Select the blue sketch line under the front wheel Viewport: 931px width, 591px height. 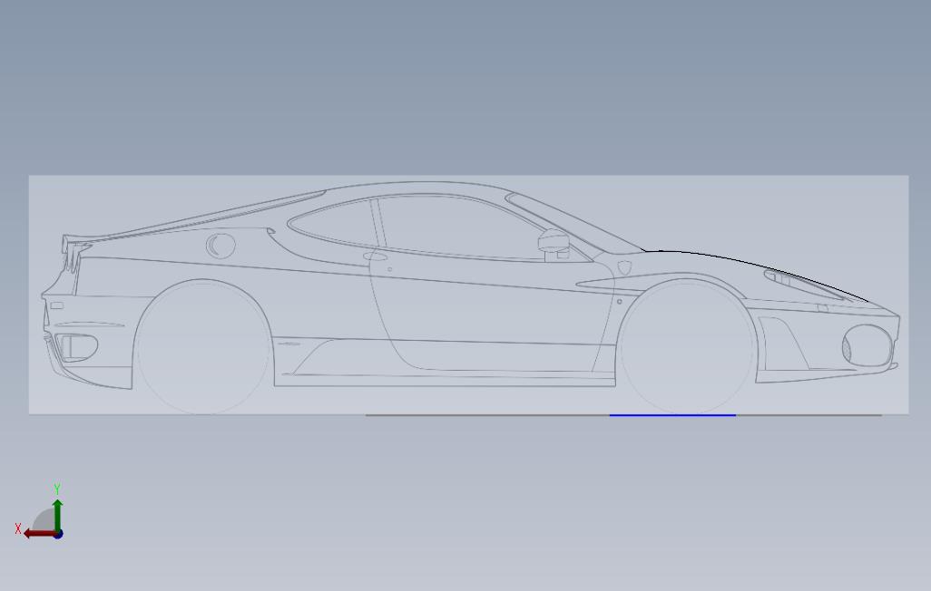672,415
